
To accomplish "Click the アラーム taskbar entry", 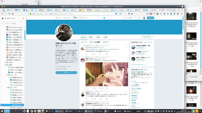I will pyautogui.click(x=50, y=111).
